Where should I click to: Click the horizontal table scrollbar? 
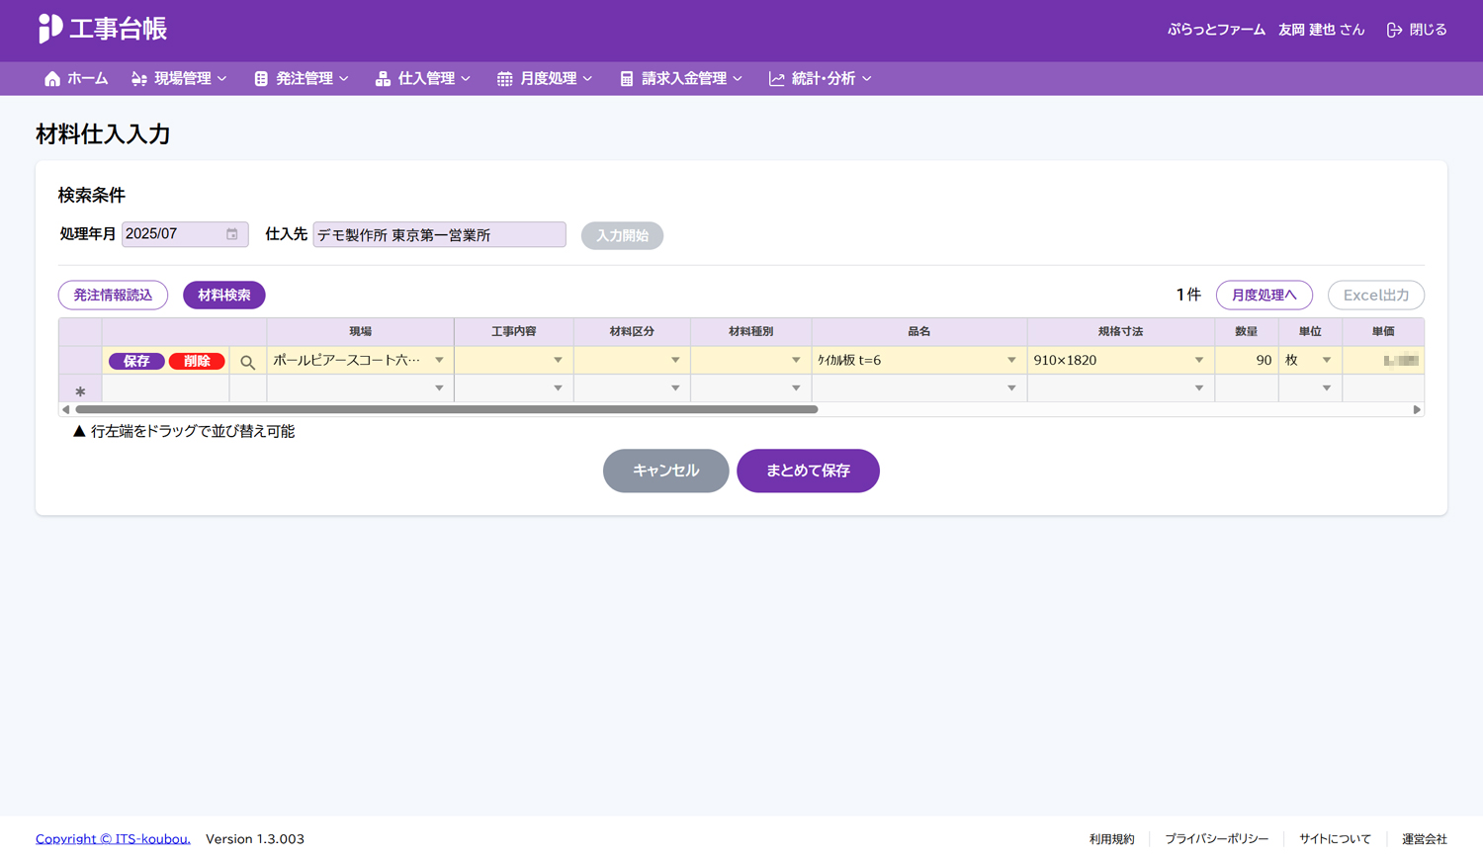coord(446,409)
